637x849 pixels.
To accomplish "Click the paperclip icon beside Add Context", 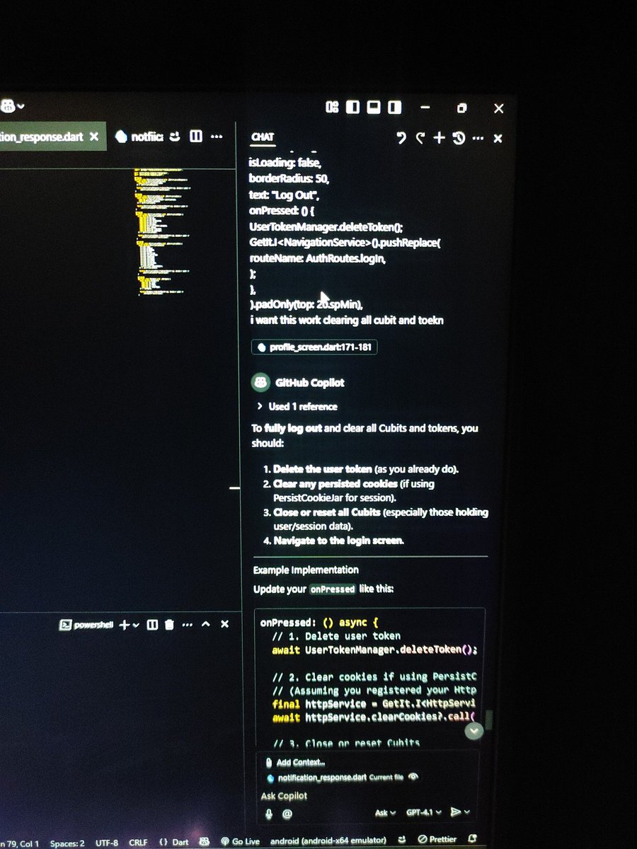I will [269, 763].
